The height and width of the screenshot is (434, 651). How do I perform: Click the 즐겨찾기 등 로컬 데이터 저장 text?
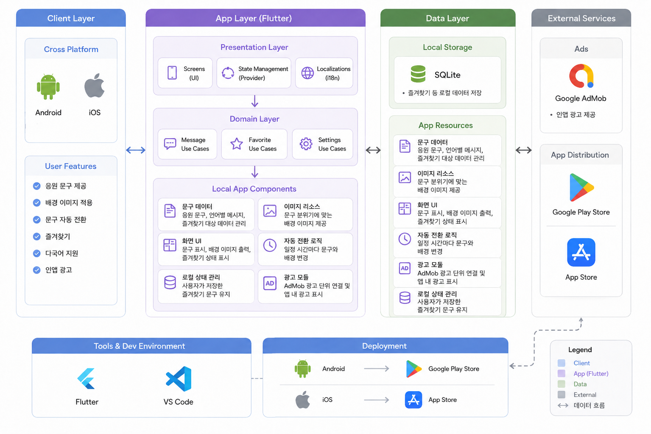(444, 93)
